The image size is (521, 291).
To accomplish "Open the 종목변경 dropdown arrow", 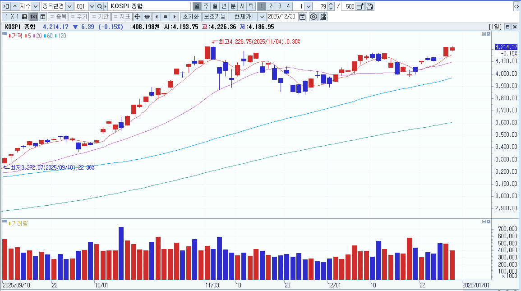I will pyautogui.click(x=69, y=6).
